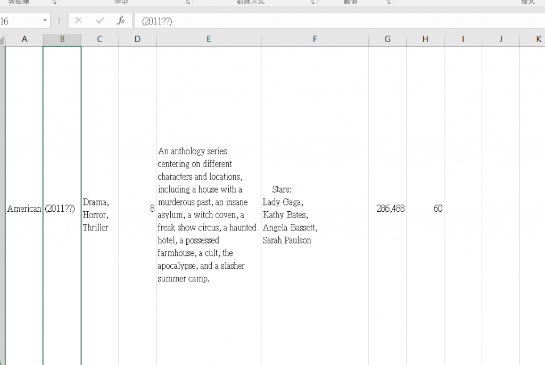Click the Select All corner triangle
545x365 pixels.
pos(2,40)
